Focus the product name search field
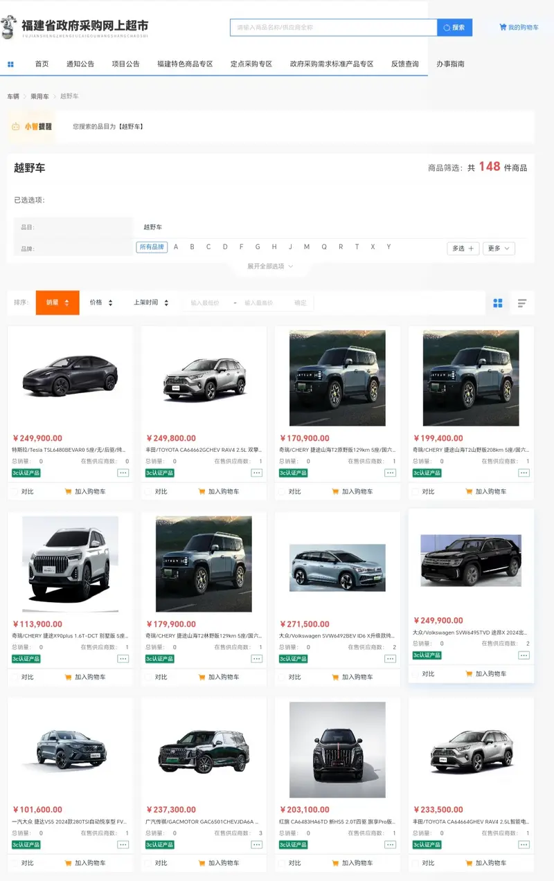The image size is (554, 881). pos(333,28)
